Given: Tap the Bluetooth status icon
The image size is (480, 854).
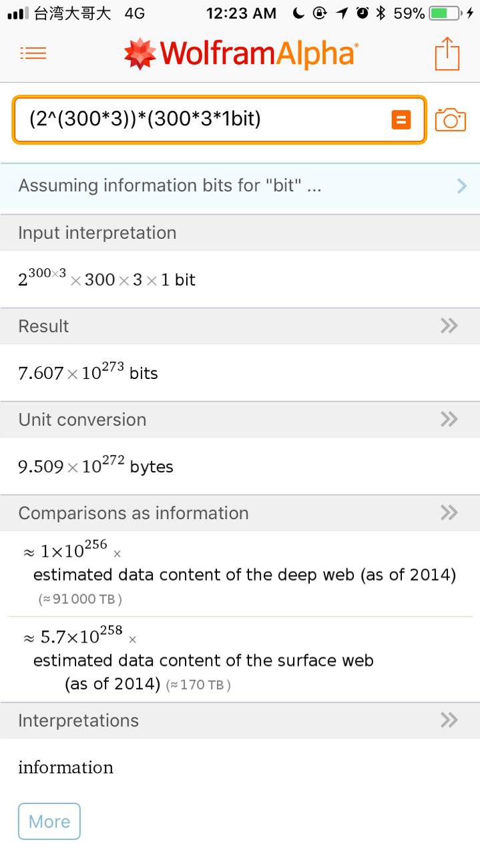Looking at the screenshot, I should [382, 13].
